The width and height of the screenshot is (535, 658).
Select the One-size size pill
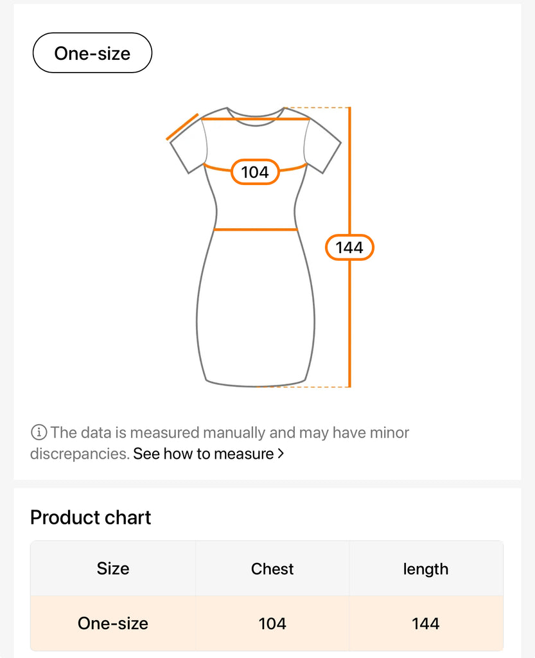[x=92, y=53]
